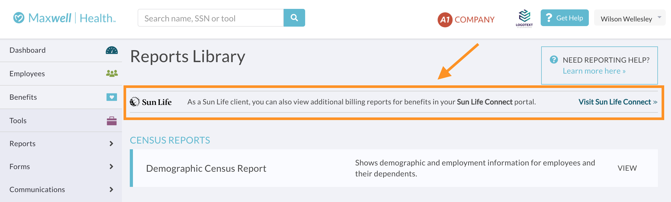Click the magnifying glass search button

[x=294, y=18]
